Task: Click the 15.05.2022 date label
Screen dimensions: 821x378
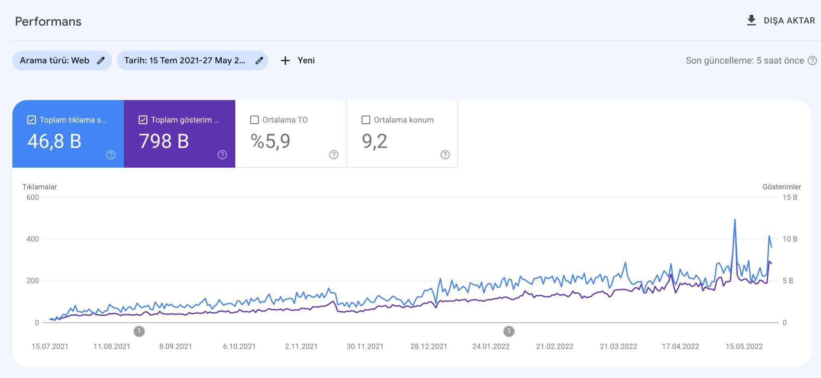Action: coord(744,346)
